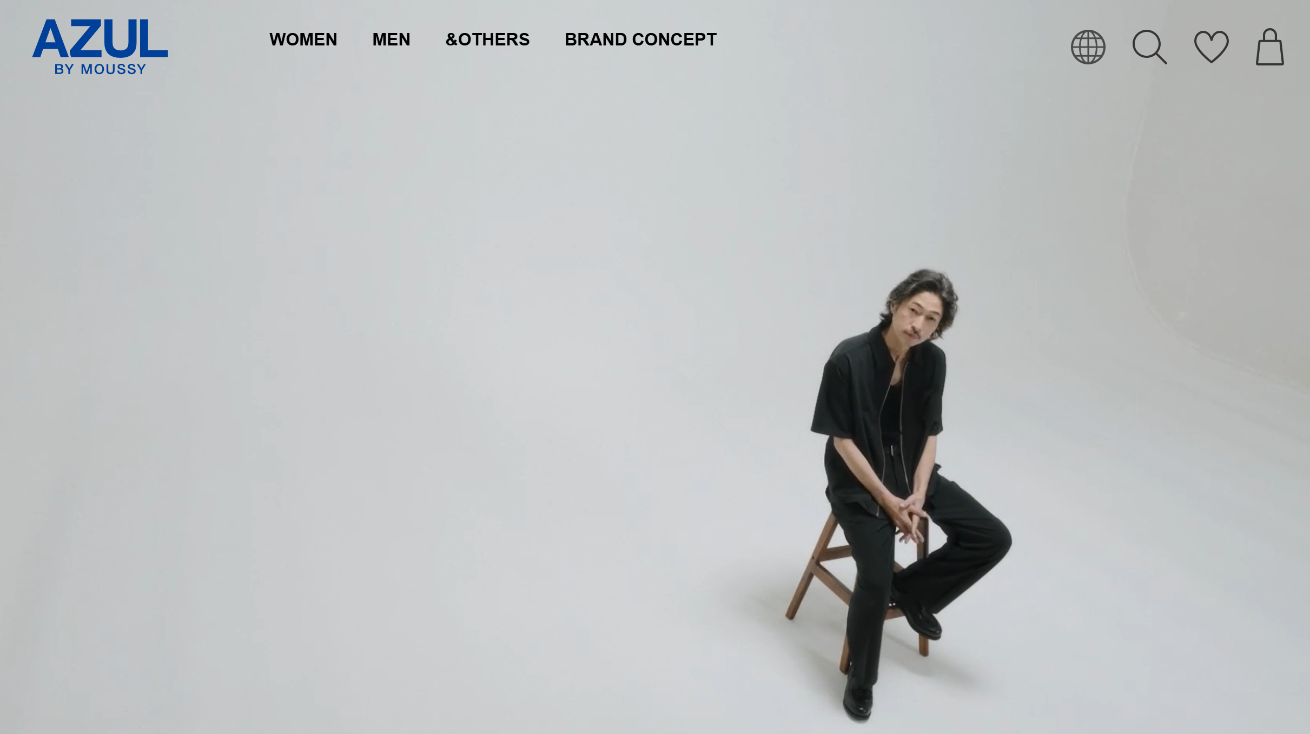Change region using the globe icon
The height and width of the screenshot is (734, 1310).
point(1088,47)
